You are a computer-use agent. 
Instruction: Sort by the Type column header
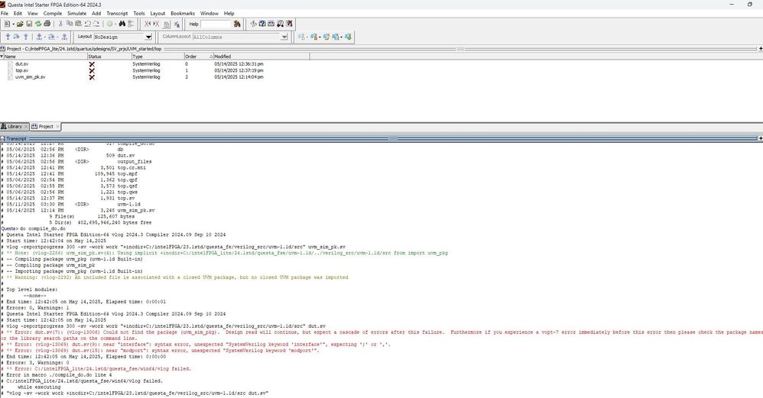point(157,57)
